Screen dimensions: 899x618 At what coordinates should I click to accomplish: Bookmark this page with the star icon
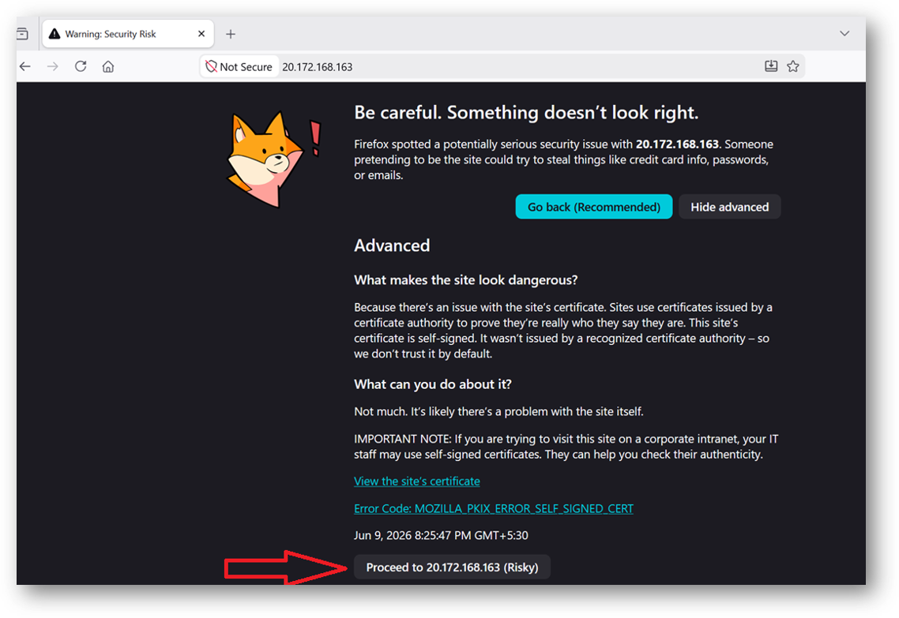pos(793,66)
